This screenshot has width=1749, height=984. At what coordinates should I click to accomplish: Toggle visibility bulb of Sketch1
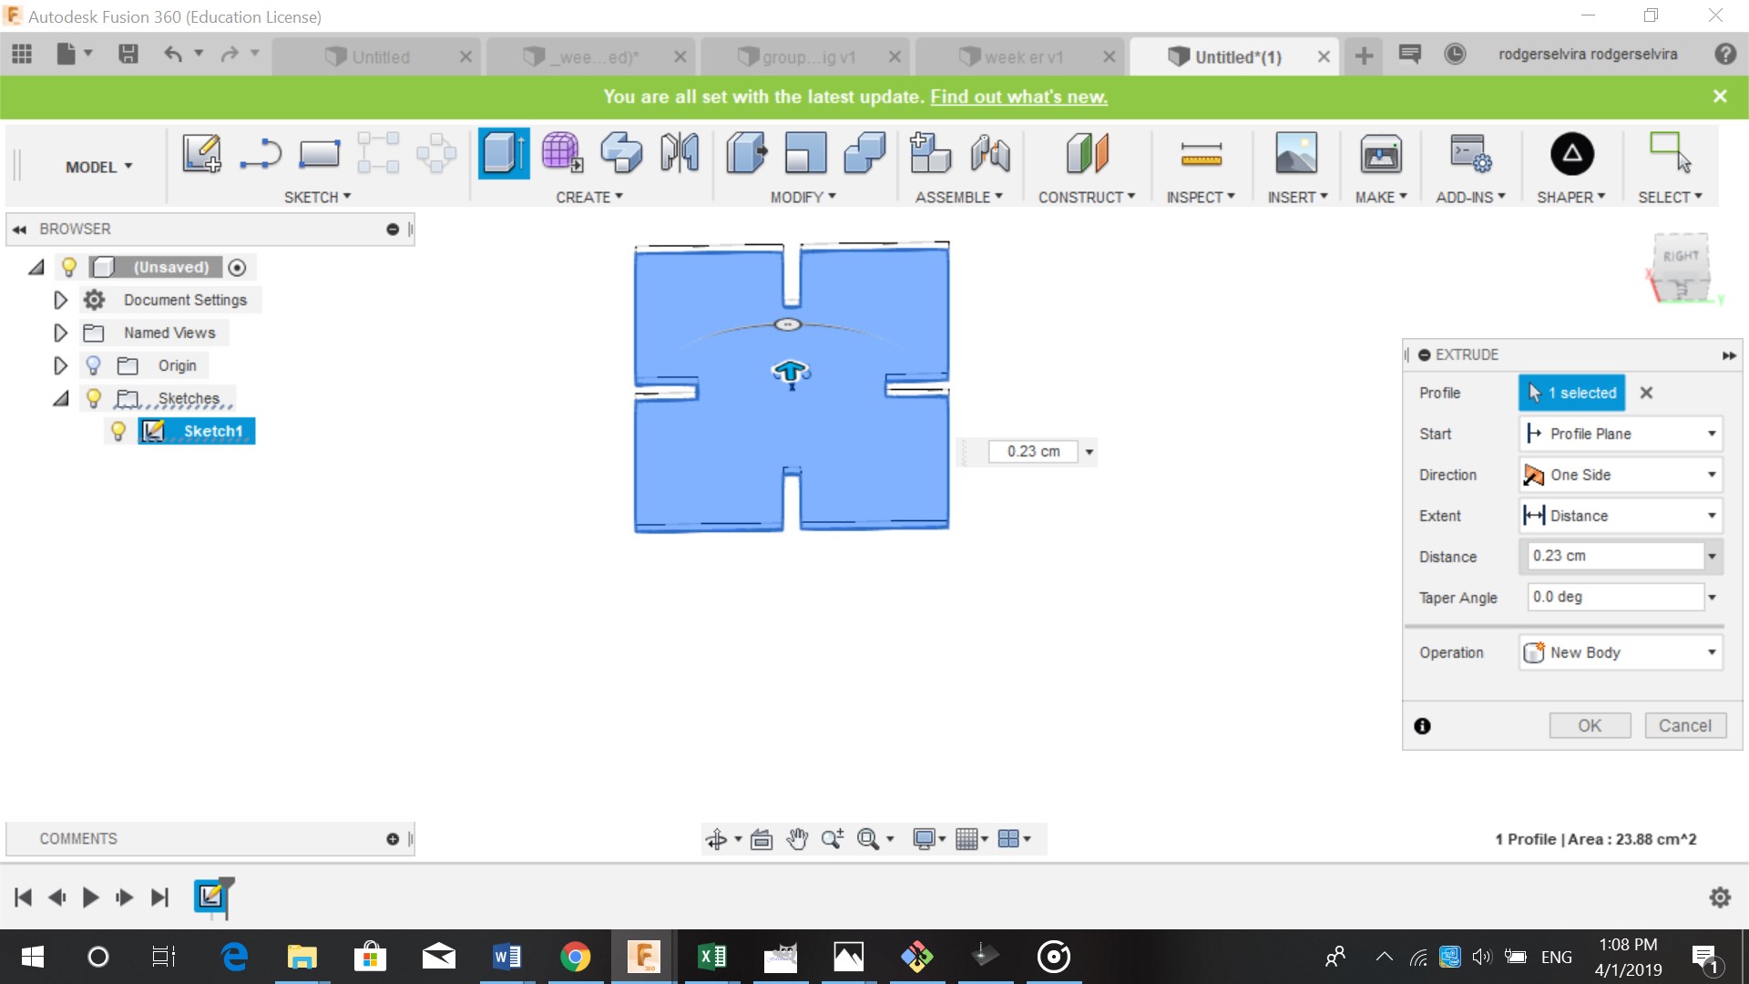(x=118, y=431)
